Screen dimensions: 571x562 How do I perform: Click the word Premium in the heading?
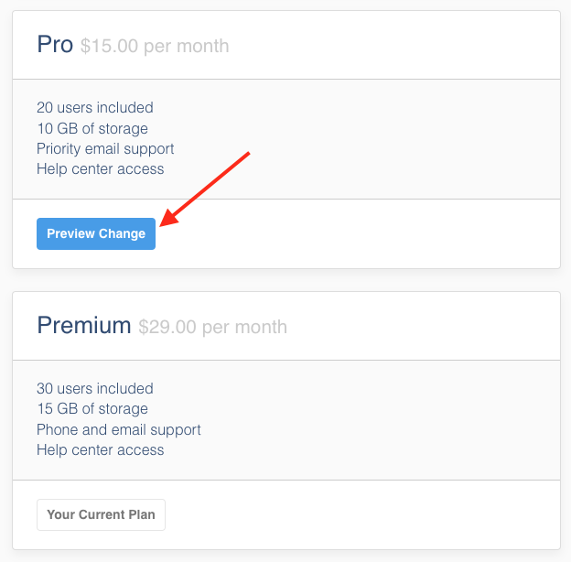pos(84,326)
